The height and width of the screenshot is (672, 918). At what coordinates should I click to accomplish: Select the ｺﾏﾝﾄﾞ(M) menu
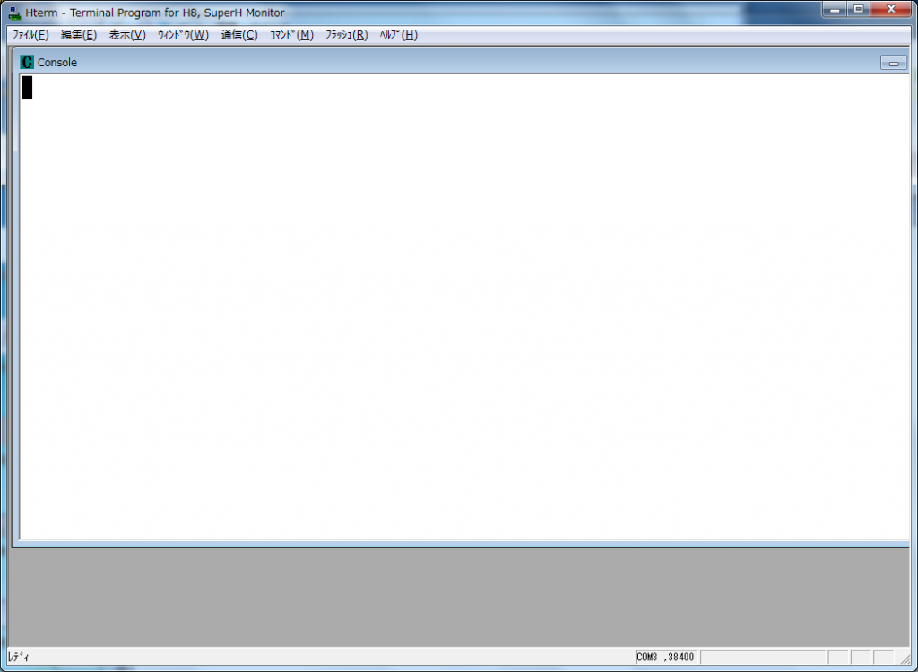click(291, 35)
